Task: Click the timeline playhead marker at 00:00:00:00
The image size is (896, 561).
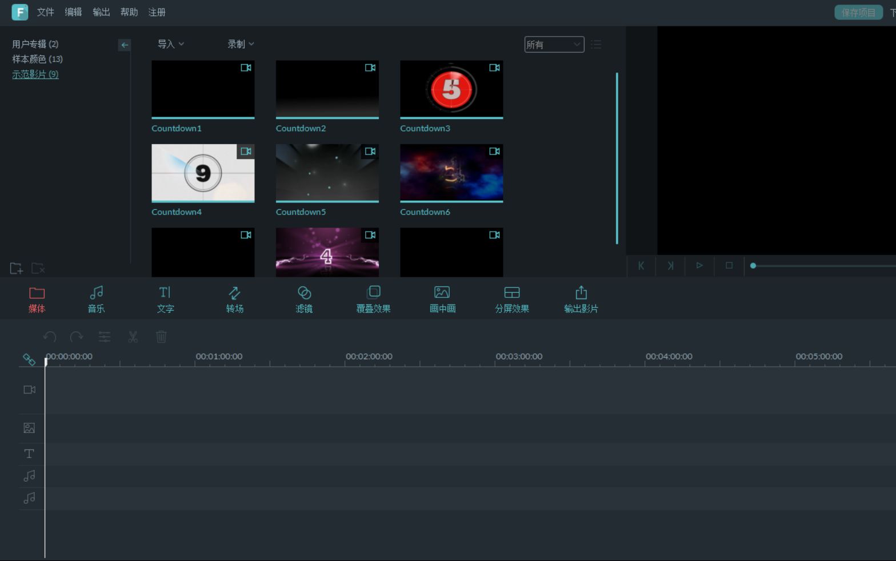Action: click(x=46, y=361)
